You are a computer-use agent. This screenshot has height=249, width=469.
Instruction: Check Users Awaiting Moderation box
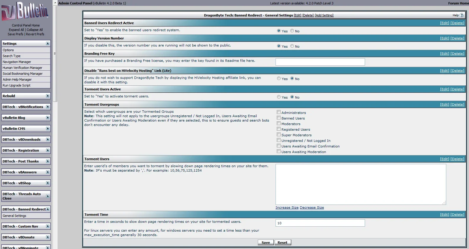click(279, 151)
